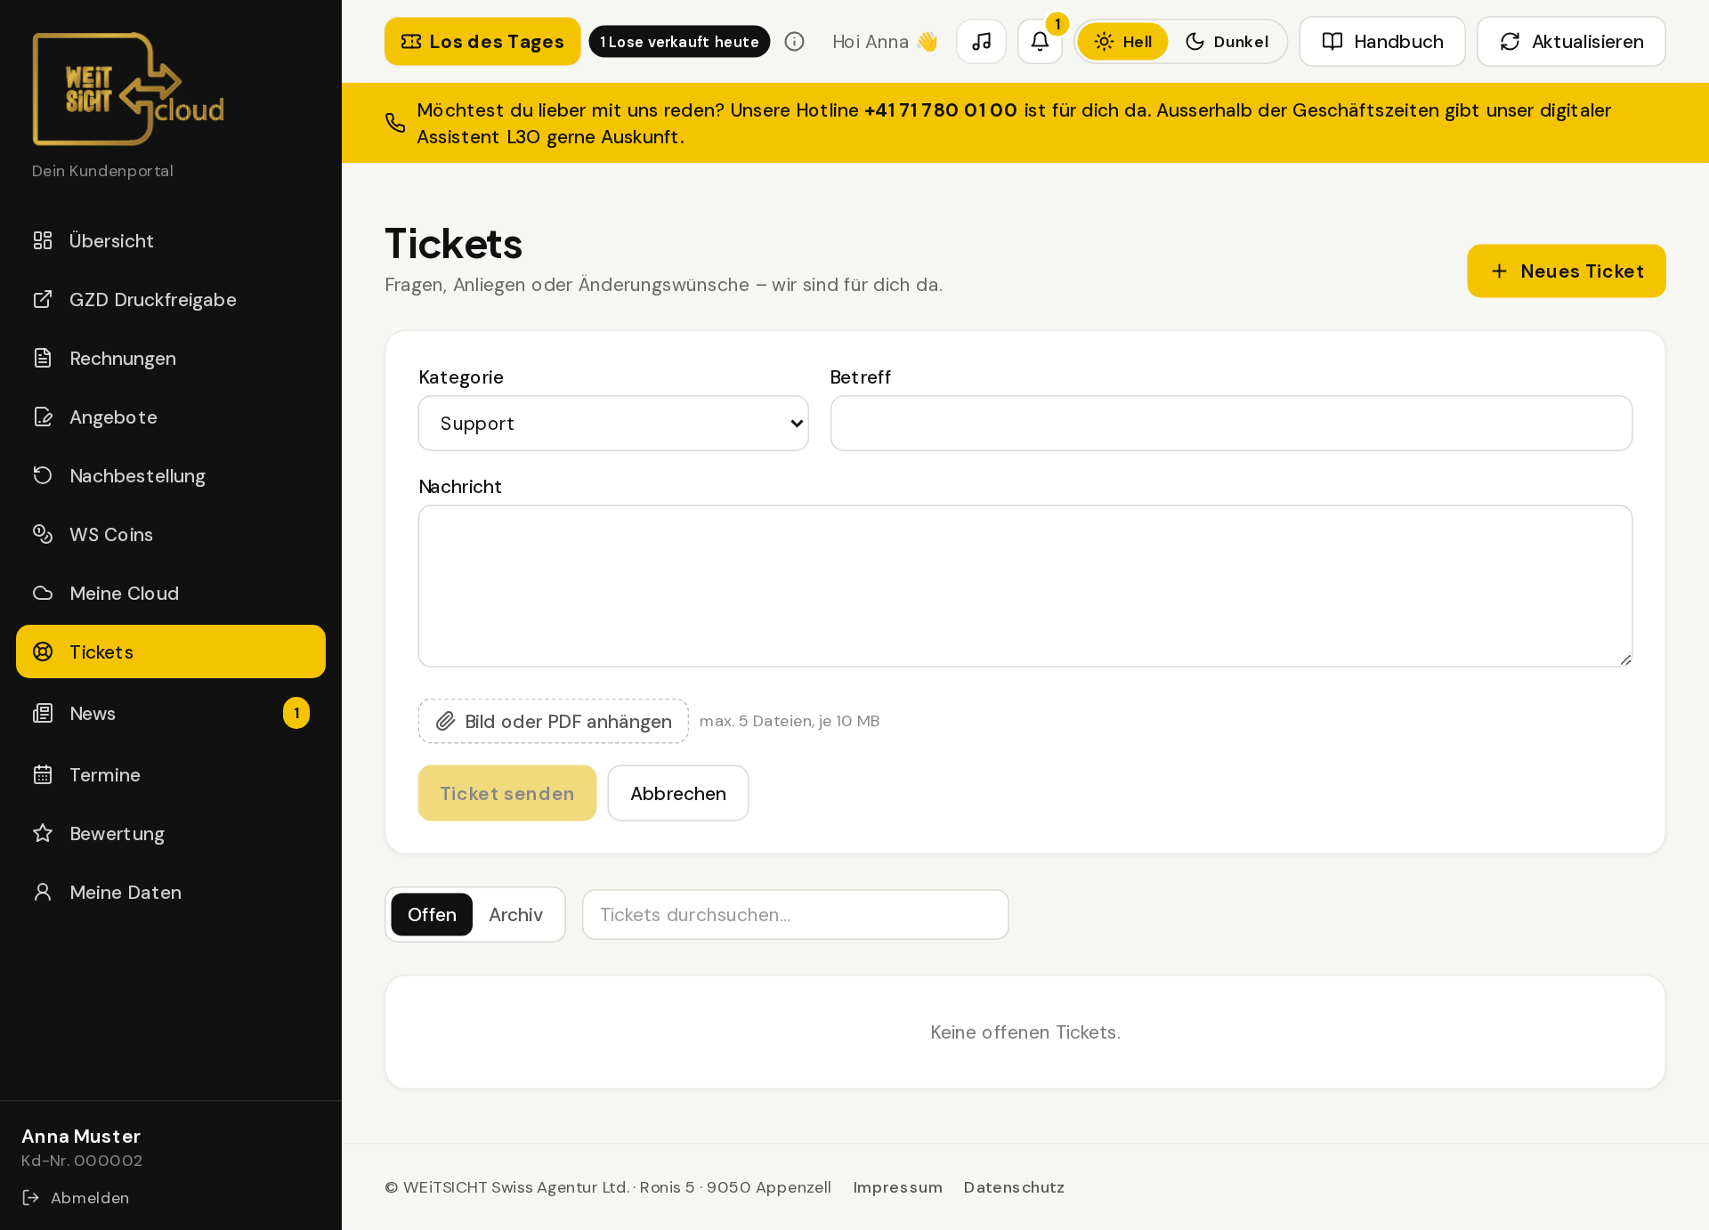1709x1230 pixels.
Task: Click 'Kd-Nr. 000002' text
Action: click(82, 1161)
